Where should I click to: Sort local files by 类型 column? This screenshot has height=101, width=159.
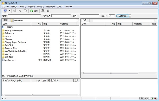(51, 24)
